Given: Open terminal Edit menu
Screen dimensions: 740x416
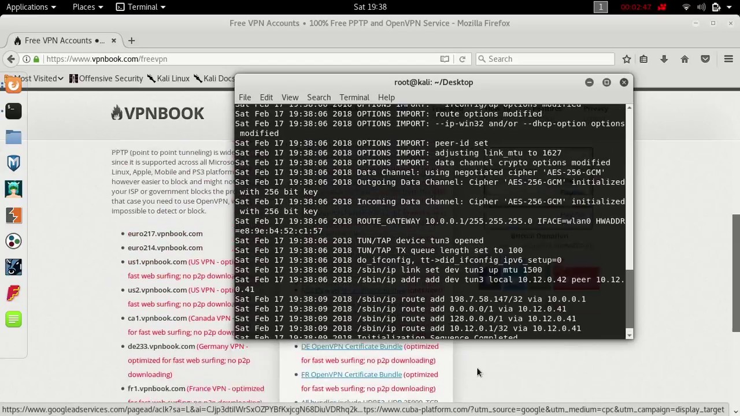Looking at the screenshot, I should point(266,98).
